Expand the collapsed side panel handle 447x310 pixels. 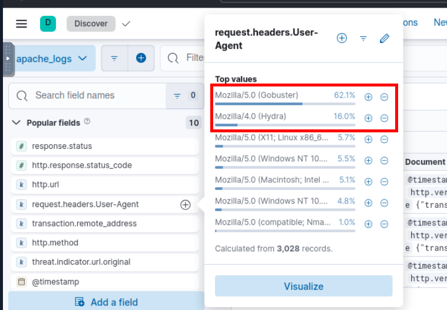pyautogui.click(x=8, y=59)
